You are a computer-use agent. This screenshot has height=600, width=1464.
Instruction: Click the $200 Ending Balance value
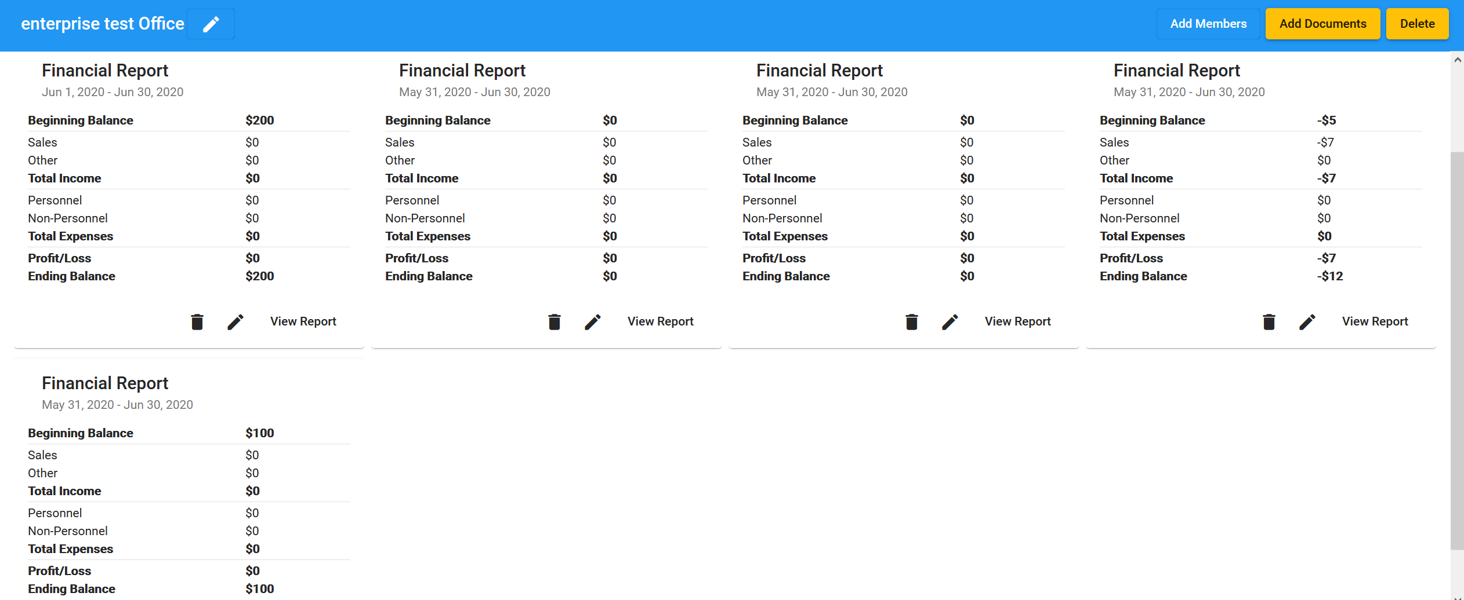coord(260,276)
